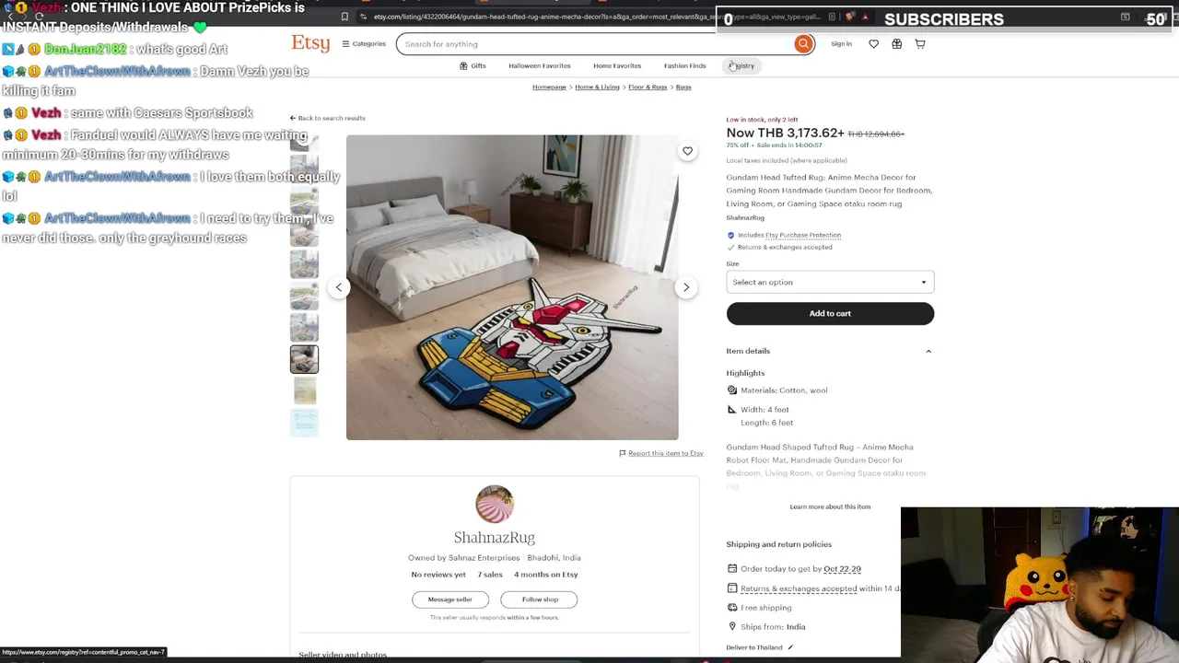Screen dimensions: 1179x663
Task: Click 4 months on Etsy text
Action: tap(545, 575)
